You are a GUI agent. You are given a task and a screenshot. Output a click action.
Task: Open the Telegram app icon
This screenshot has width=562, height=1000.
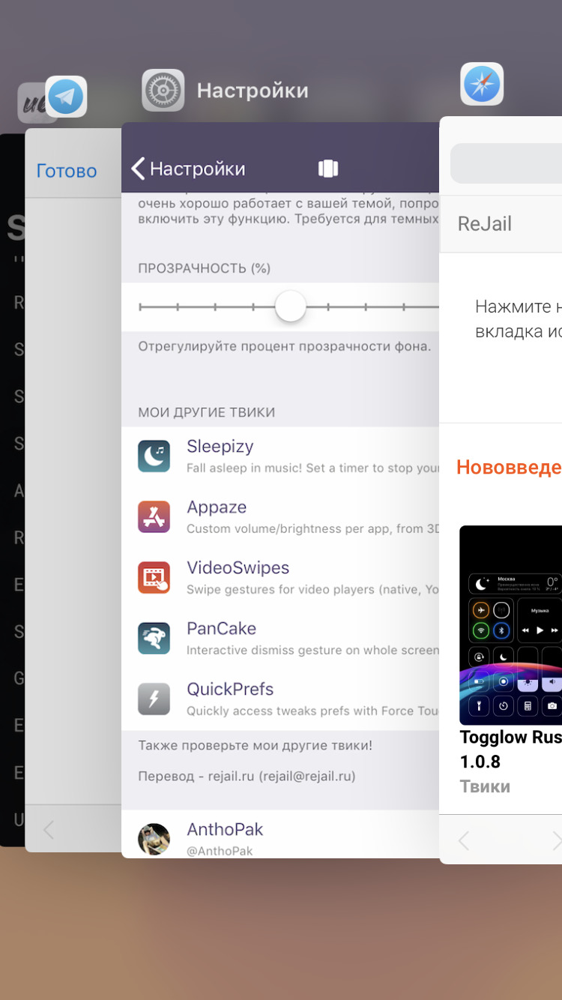pyautogui.click(x=66, y=97)
